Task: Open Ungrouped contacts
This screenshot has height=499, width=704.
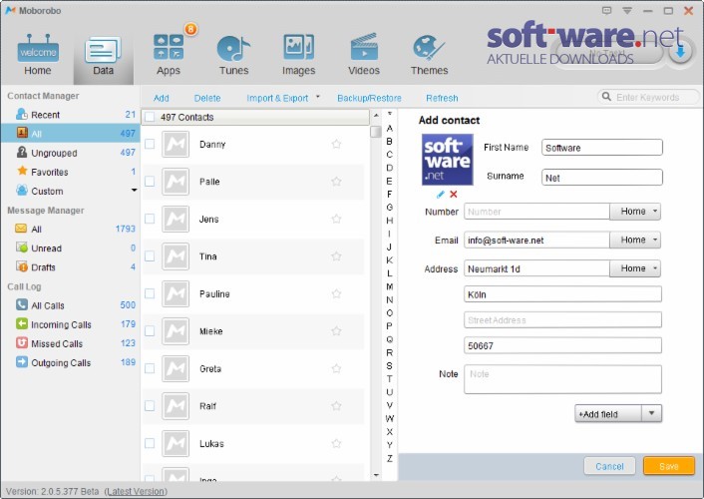Action: click(x=71, y=153)
